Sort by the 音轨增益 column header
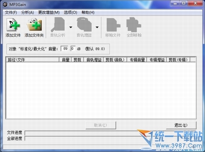The width and height of the screenshot is (205, 152). pos(93,60)
